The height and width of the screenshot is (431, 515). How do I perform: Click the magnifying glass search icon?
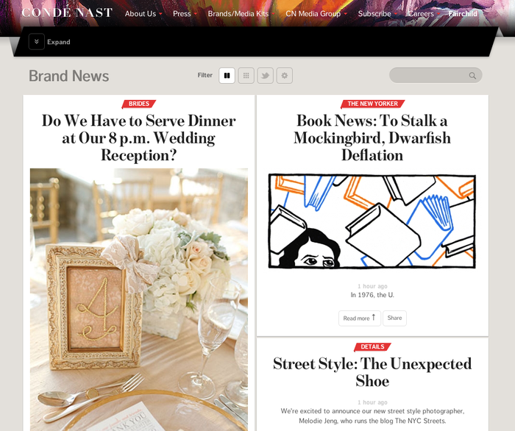point(472,76)
